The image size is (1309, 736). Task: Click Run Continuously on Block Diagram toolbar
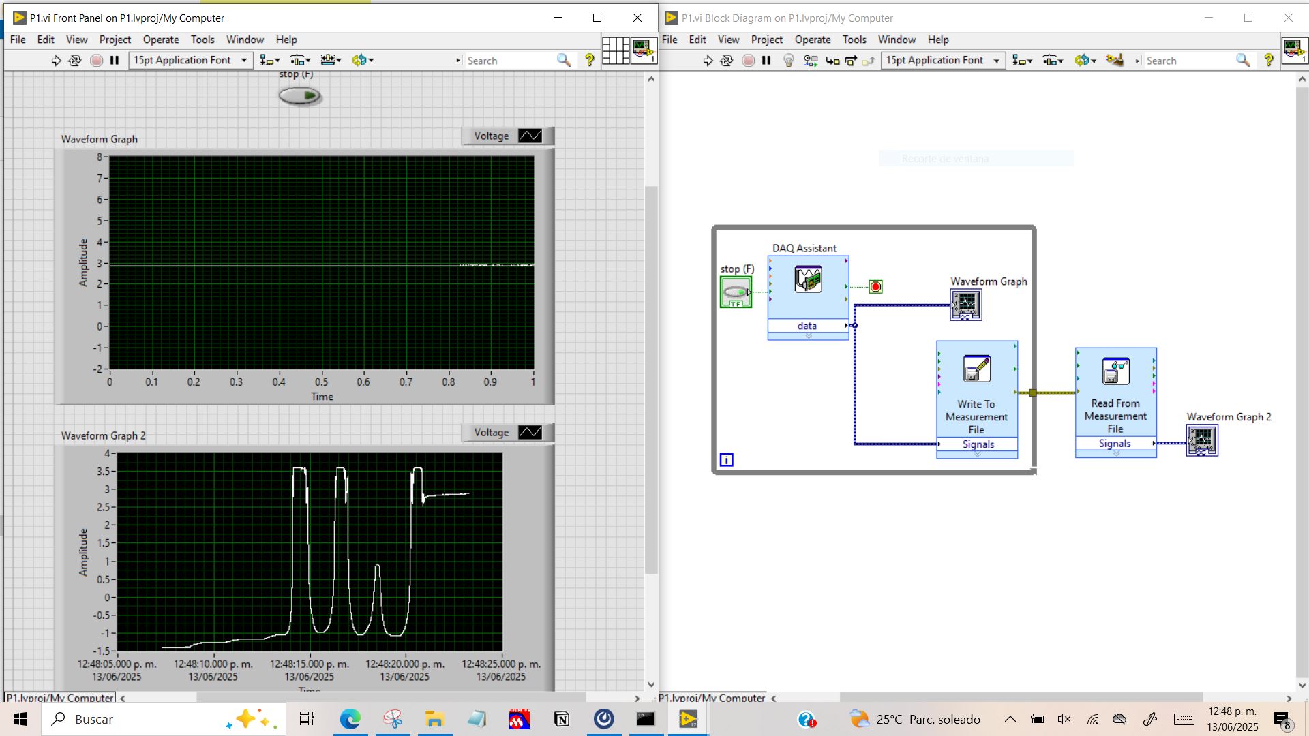(727, 61)
